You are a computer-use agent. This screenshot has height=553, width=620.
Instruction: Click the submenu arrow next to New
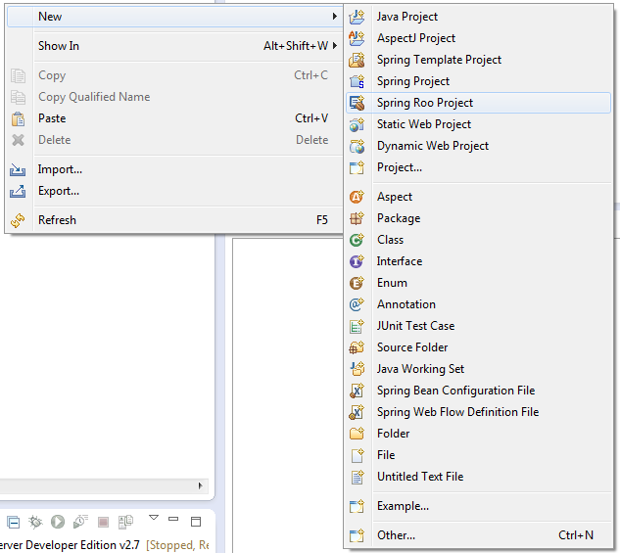pos(335,17)
